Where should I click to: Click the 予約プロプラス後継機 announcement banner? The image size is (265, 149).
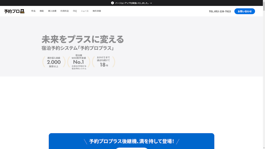(x=131, y=141)
